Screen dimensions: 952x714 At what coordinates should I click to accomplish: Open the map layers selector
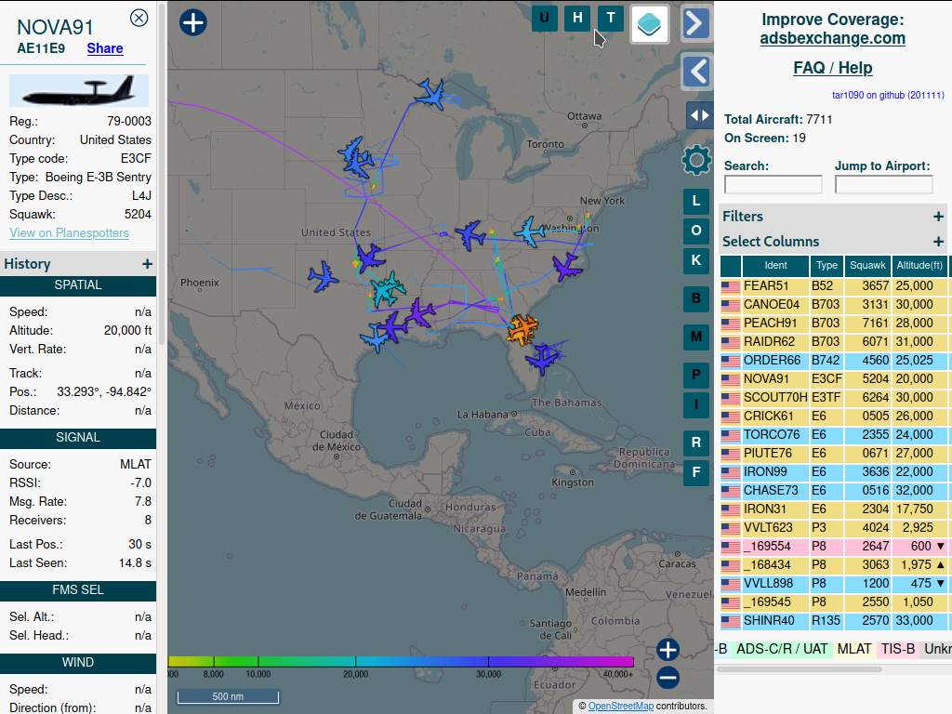pos(650,24)
